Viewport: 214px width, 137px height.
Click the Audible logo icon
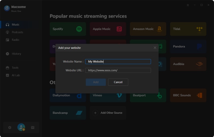pos(199,64)
